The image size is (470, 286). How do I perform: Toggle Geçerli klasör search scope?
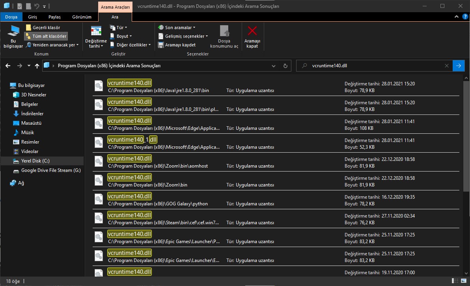pos(43,28)
